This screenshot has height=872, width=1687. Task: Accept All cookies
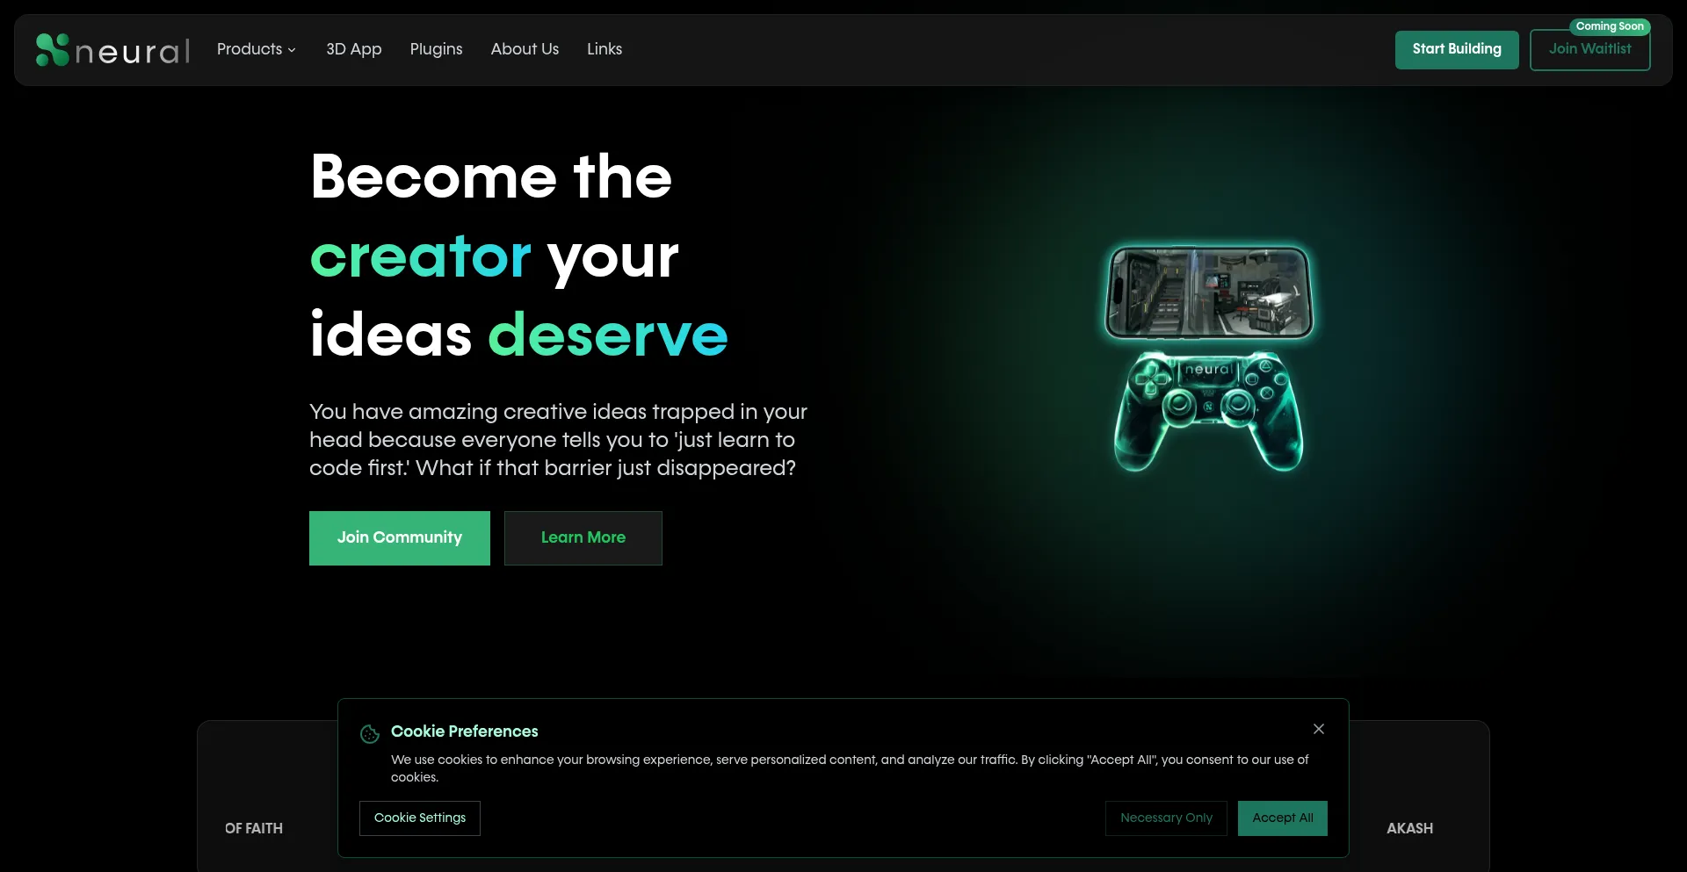[1283, 818]
